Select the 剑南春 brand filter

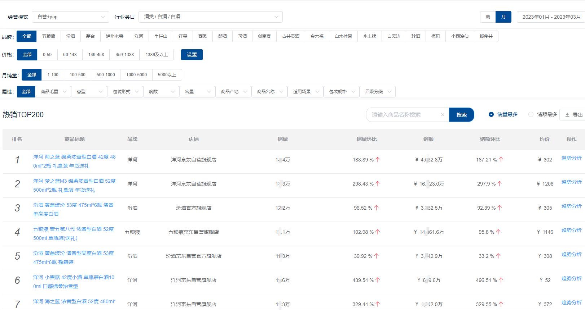point(264,36)
